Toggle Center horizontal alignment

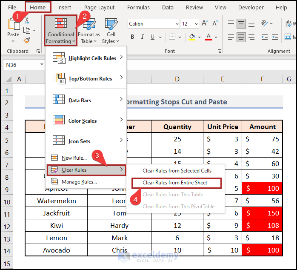click(x=241, y=37)
